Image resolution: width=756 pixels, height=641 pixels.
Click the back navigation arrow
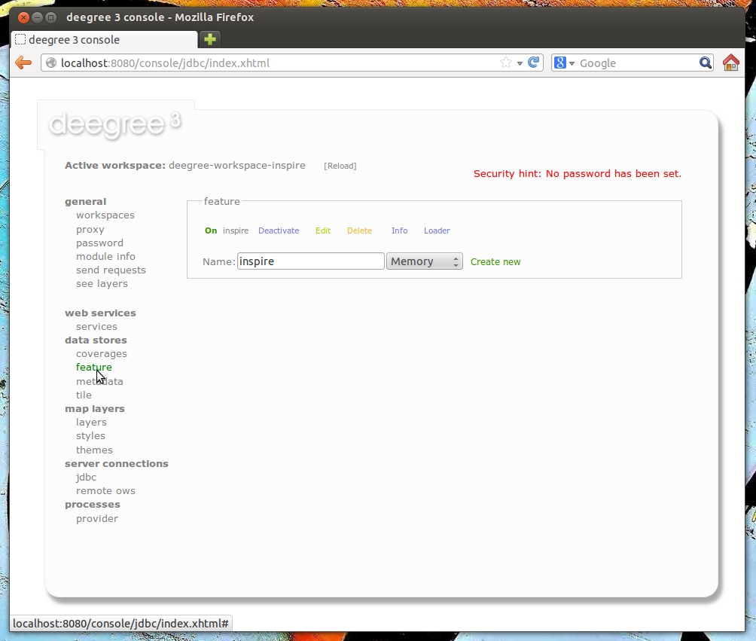tap(23, 63)
